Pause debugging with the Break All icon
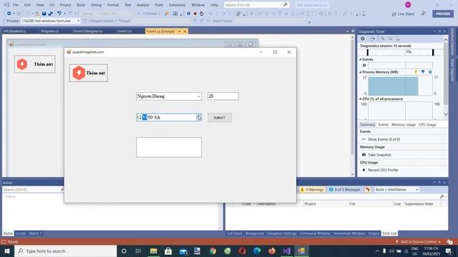Viewport: 458px width, 257px height. pyautogui.click(x=188, y=14)
